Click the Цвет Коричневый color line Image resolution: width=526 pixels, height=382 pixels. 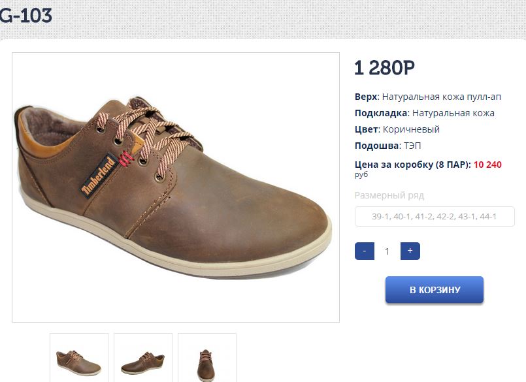397,129
